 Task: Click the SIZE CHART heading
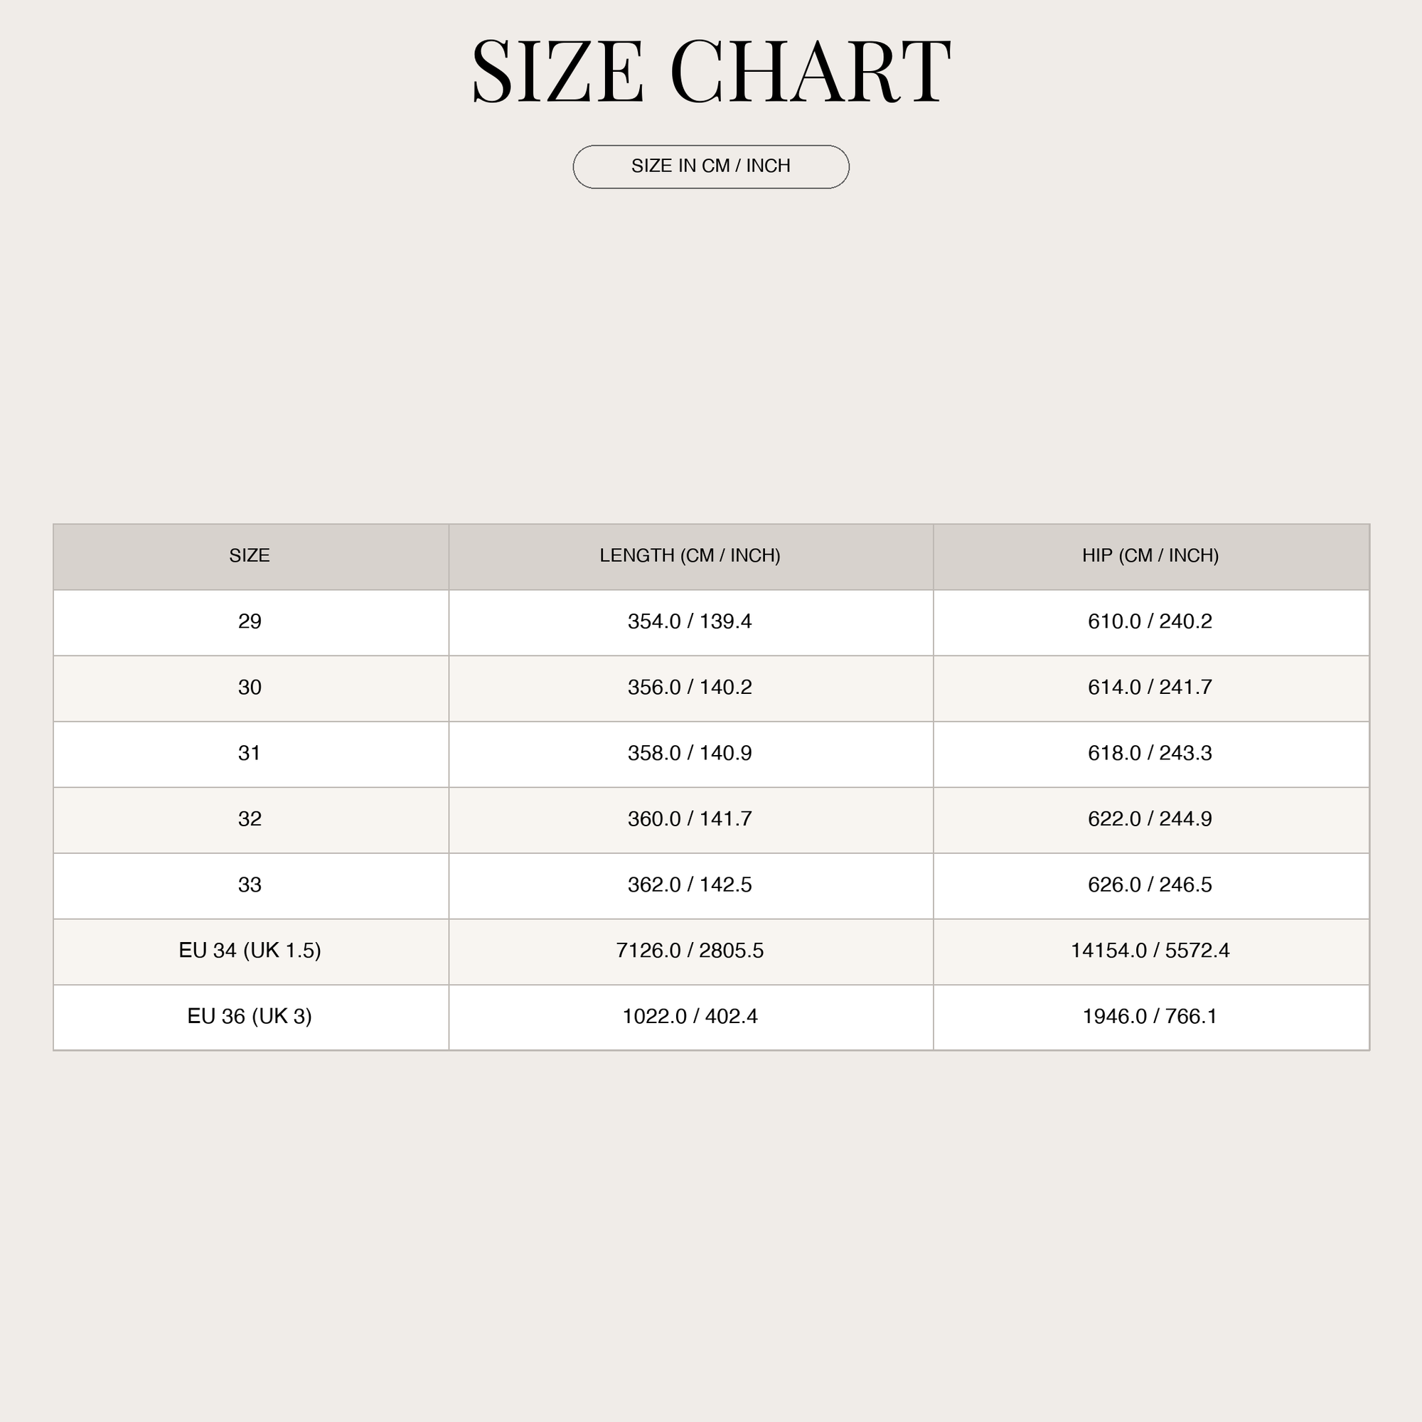pos(711,71)
